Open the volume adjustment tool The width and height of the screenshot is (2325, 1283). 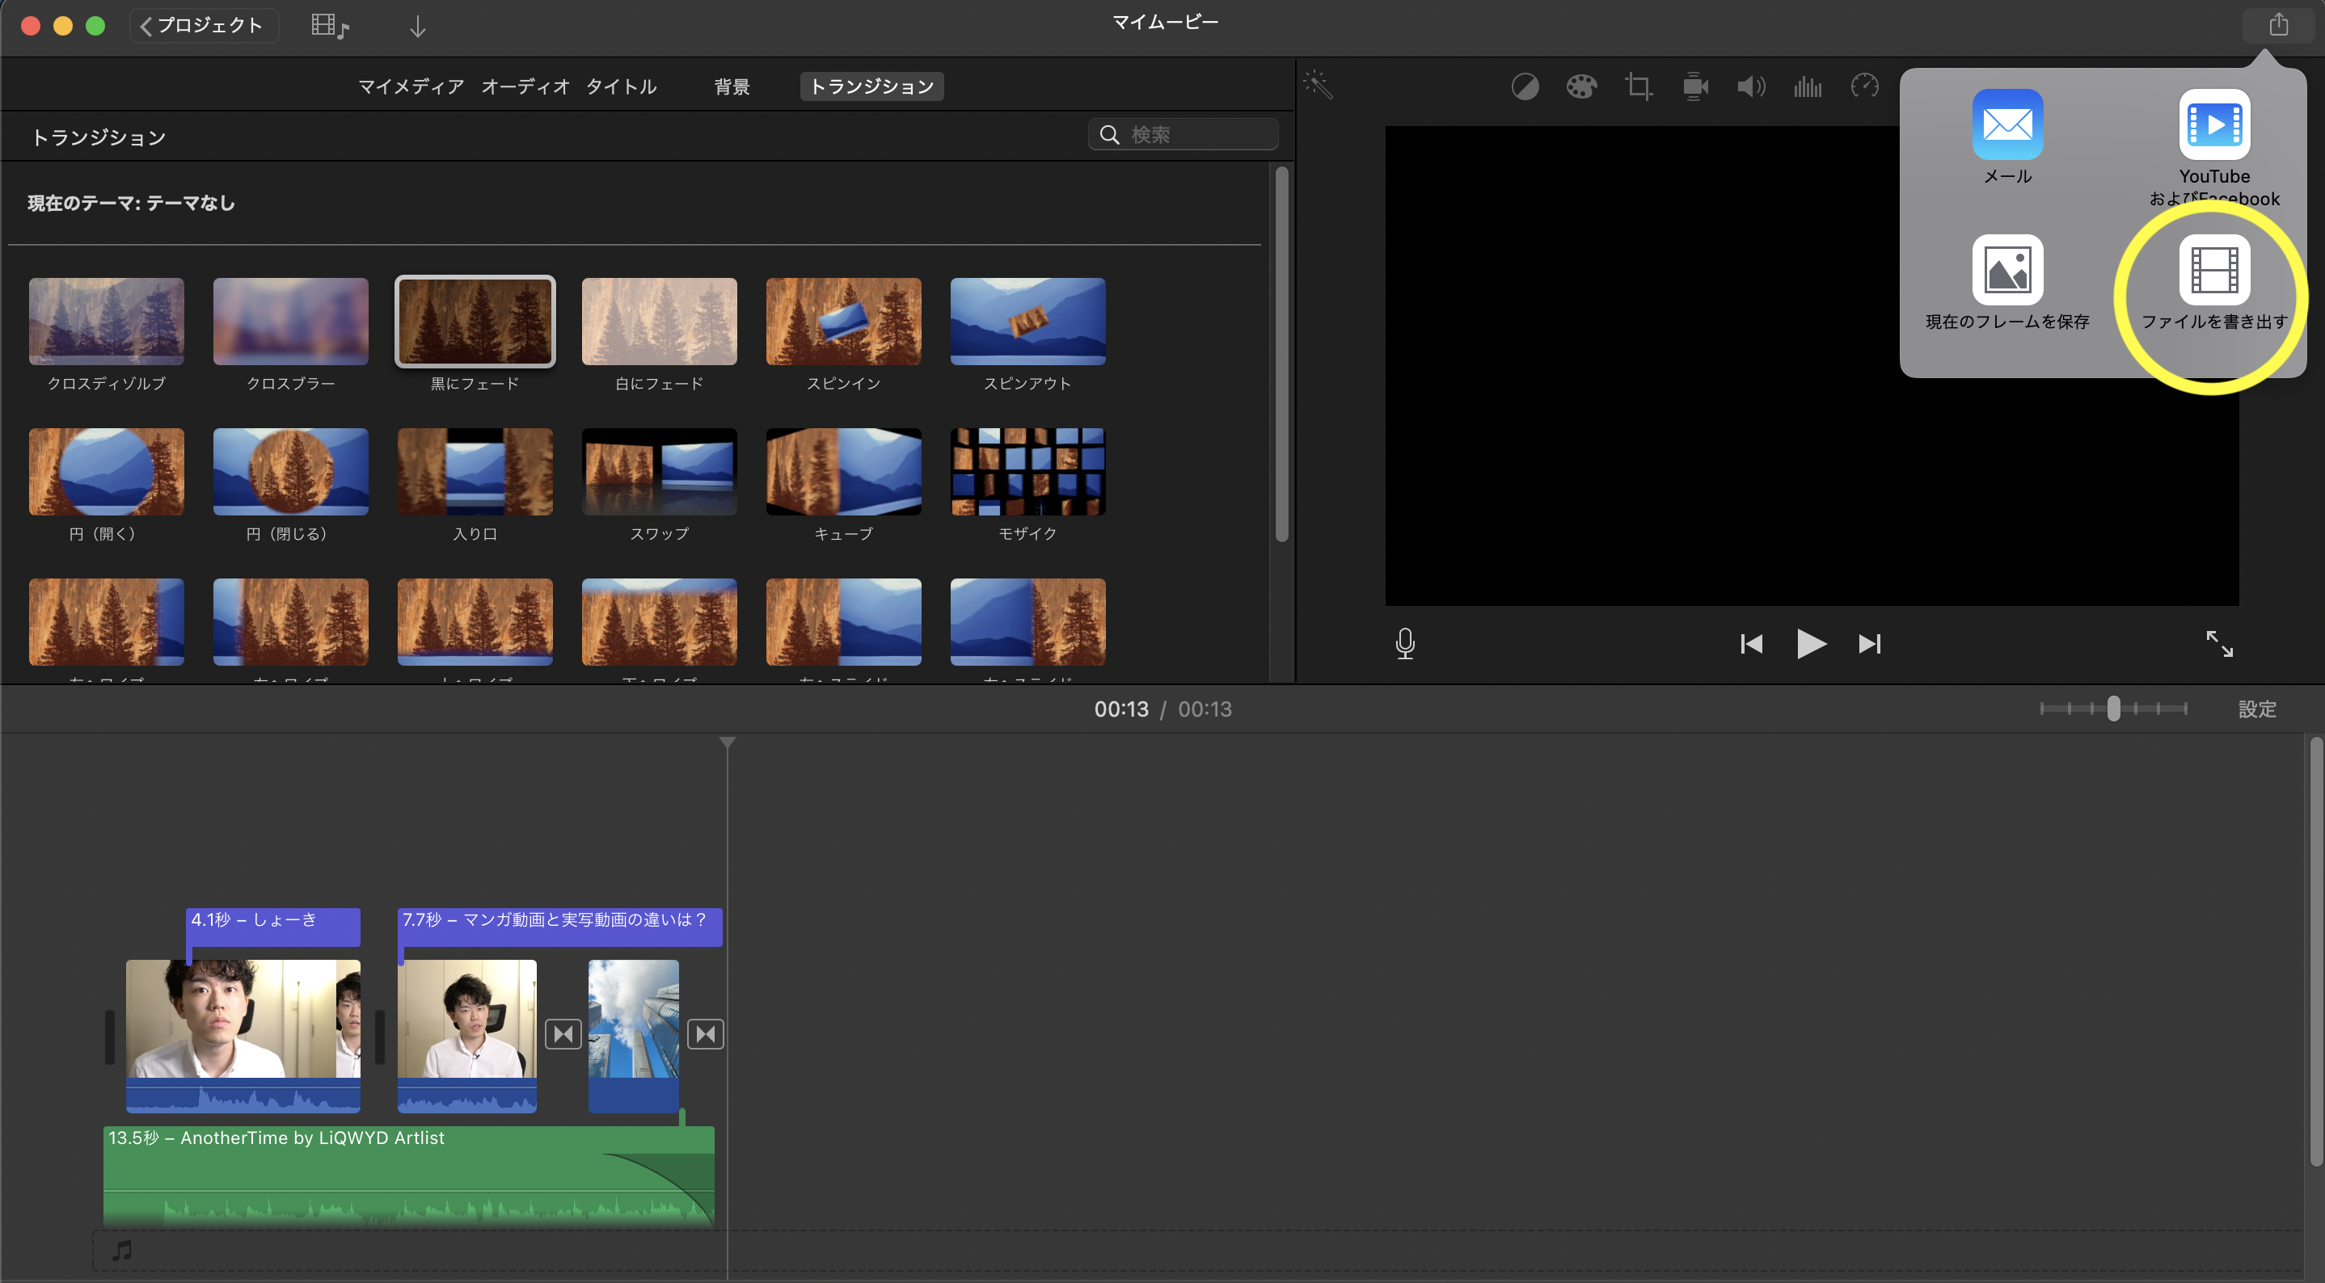(1750, 86)
